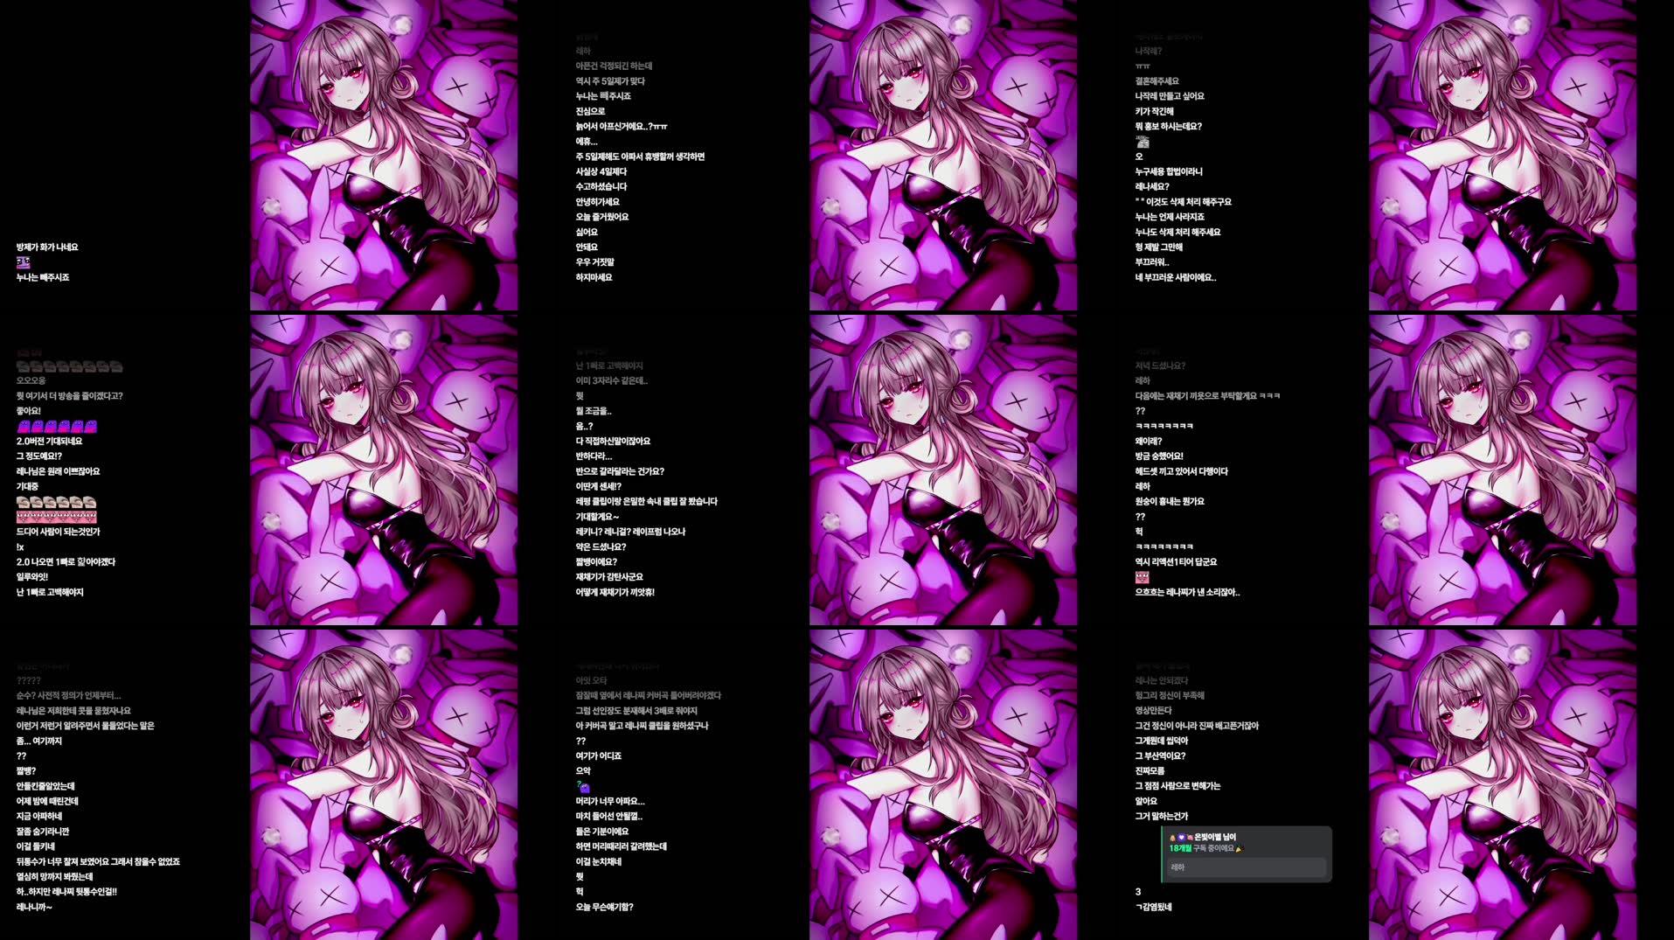Screen dimensions: 1674x940
Task: Click the chat line '역시 주 5일제가 맞다'
Action: tap(610, 81)
